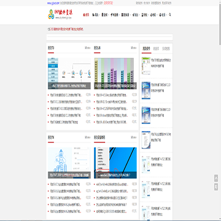Open the featured flowchart diagram thumbnail
This screenshot has width=221, height=221.
(x=69, y=74)
